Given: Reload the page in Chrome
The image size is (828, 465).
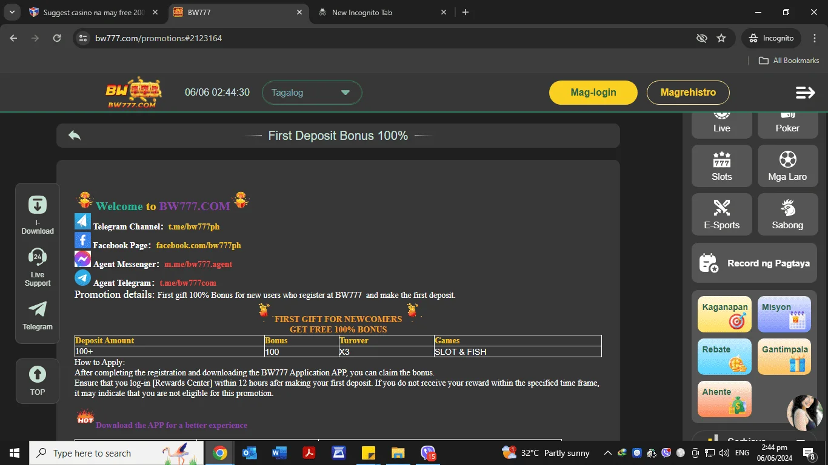Looking at the screenshot, I should [57, 38].
